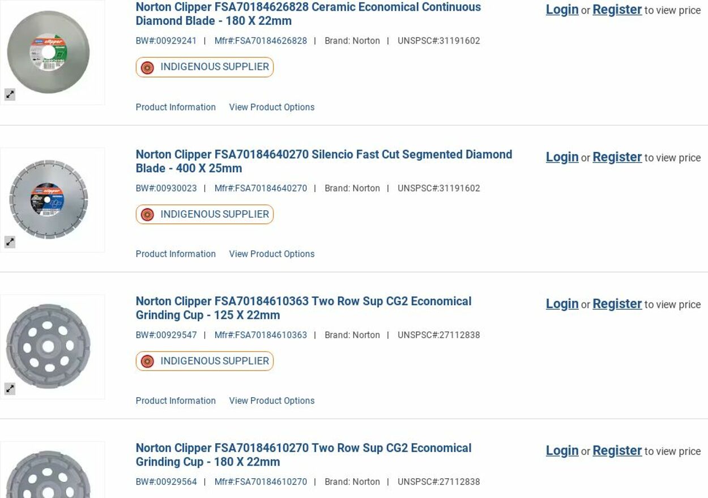View Product Options for 125 X 22mm Grinding Cup

coord(271,401)
